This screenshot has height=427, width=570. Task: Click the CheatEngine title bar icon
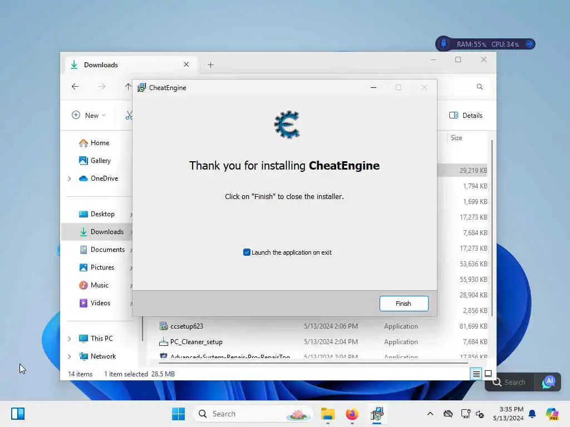click(141, 87)
